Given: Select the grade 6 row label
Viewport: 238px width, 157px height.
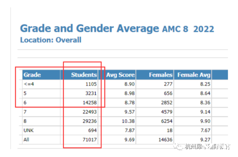Looking at the screenshot, I should 25,103.
